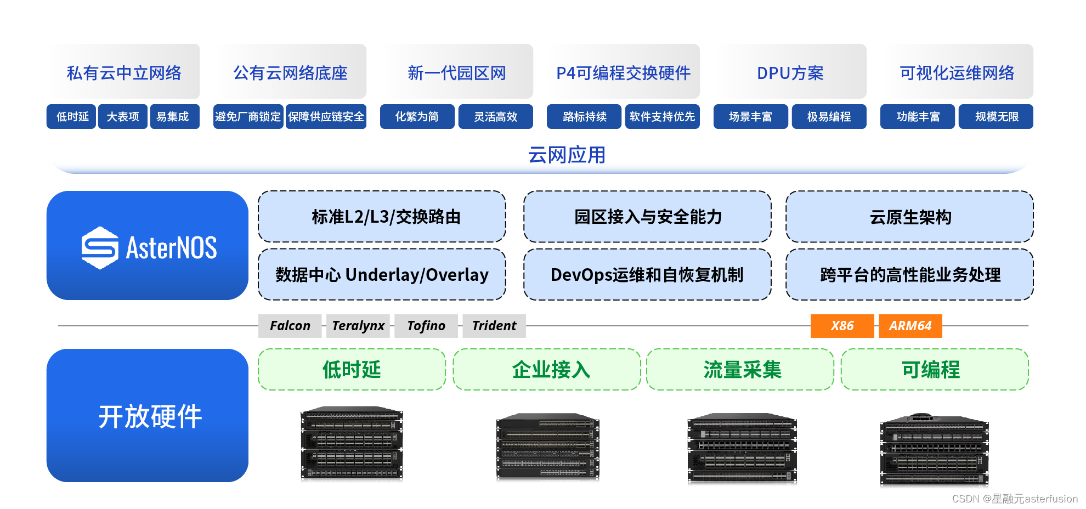The width and height of the screenshot is (1086, 509).
Task: Open the 可视化运维网络 card
Action: [957, 72]
